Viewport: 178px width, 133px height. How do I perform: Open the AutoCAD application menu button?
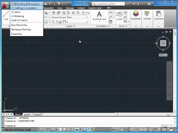pyautogui.click(x=5, y=5)
